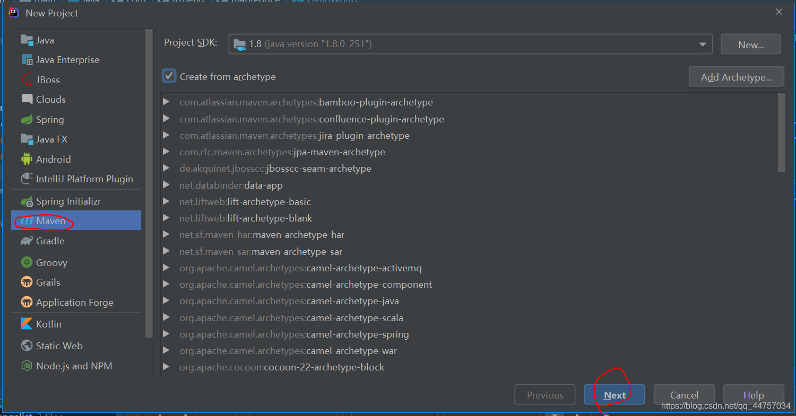Click the archetype list vertical scrollbar

[x=781, y=132]
